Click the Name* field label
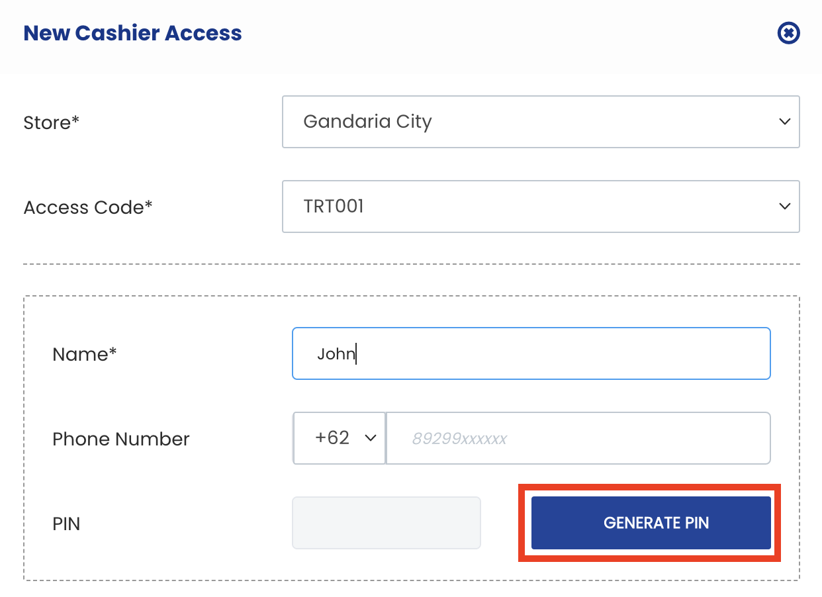Viewport: 822px width, 597px height. [x=85, y=354]
